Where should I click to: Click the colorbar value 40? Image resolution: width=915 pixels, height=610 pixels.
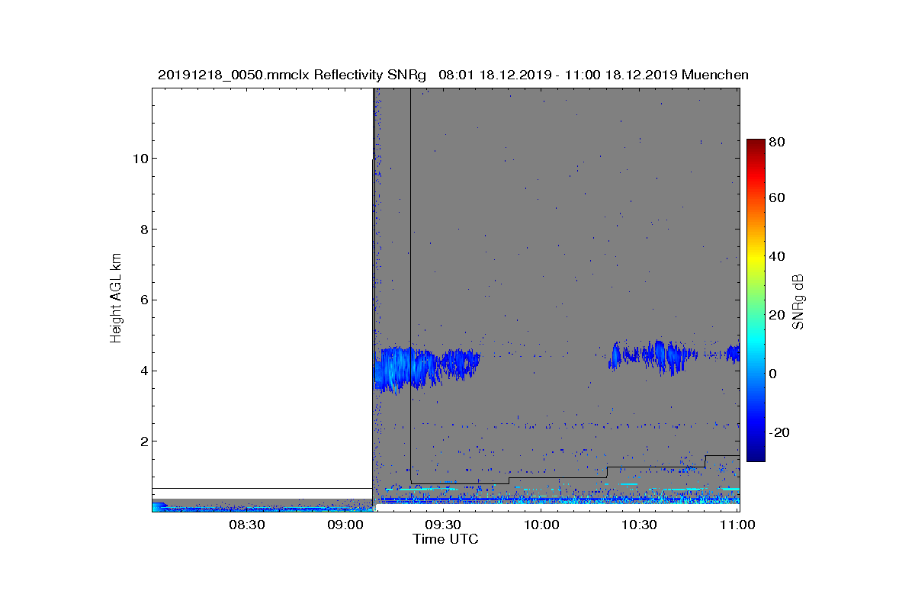(777, 256)
